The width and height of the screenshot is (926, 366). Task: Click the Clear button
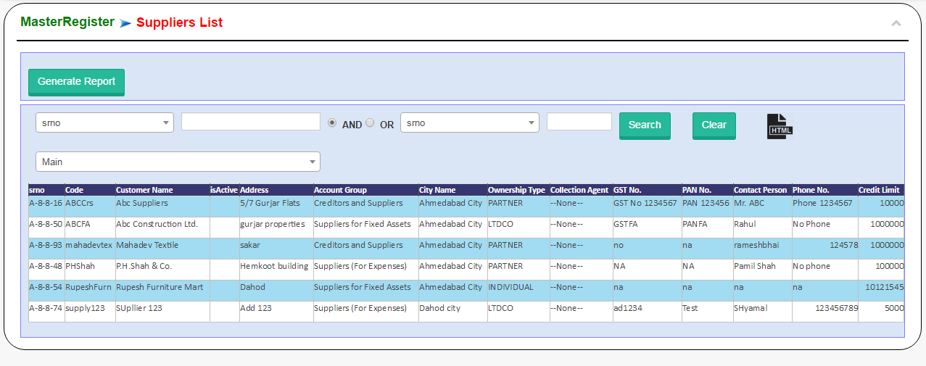pos(714,125)
